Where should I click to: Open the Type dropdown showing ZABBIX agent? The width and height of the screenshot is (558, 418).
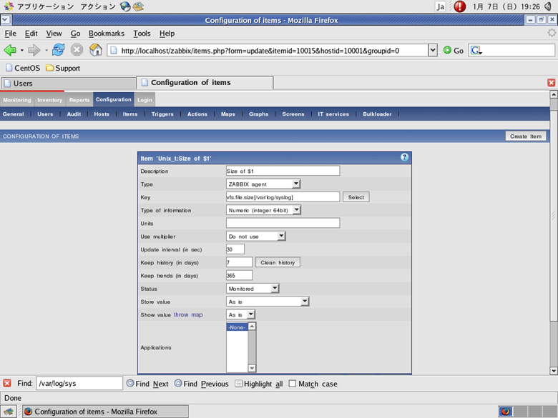pos(263,184)
